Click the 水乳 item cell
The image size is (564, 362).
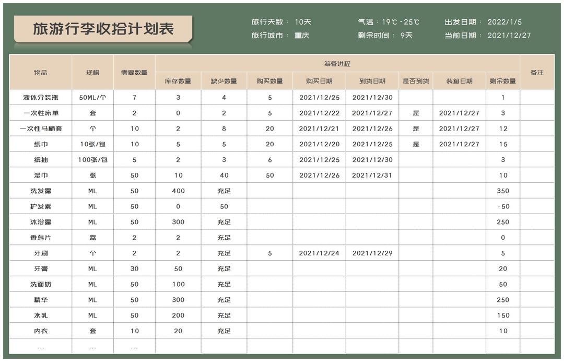[41, 315]
